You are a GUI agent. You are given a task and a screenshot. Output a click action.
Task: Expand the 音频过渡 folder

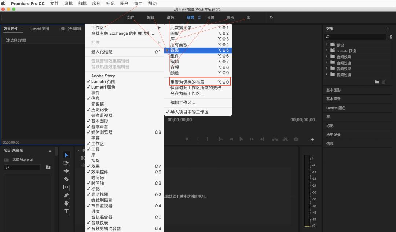(326, 62)
